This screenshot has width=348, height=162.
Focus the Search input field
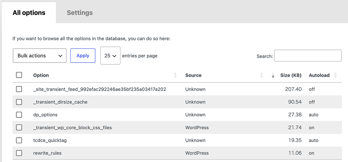coord(308,56)
